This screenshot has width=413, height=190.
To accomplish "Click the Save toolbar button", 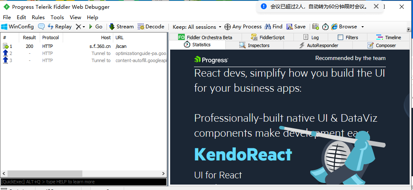I will [x=296, y=27].
